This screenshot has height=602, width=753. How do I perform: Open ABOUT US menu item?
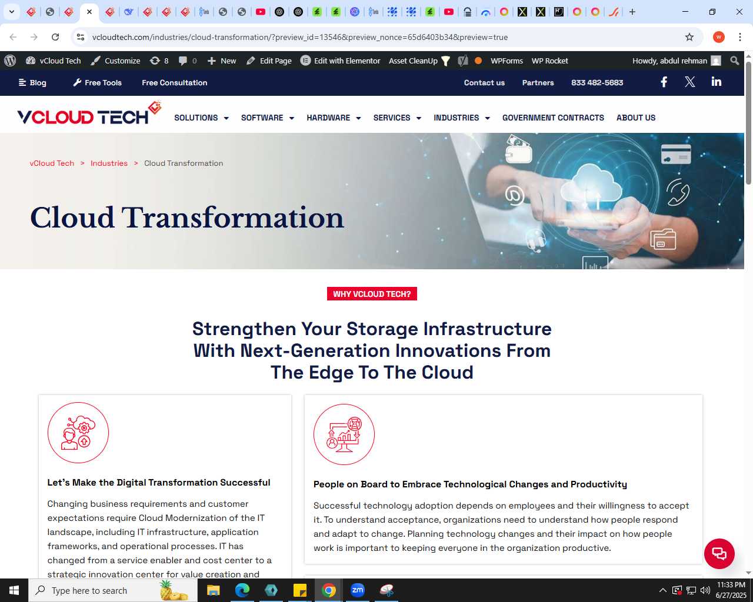[636, 118]
